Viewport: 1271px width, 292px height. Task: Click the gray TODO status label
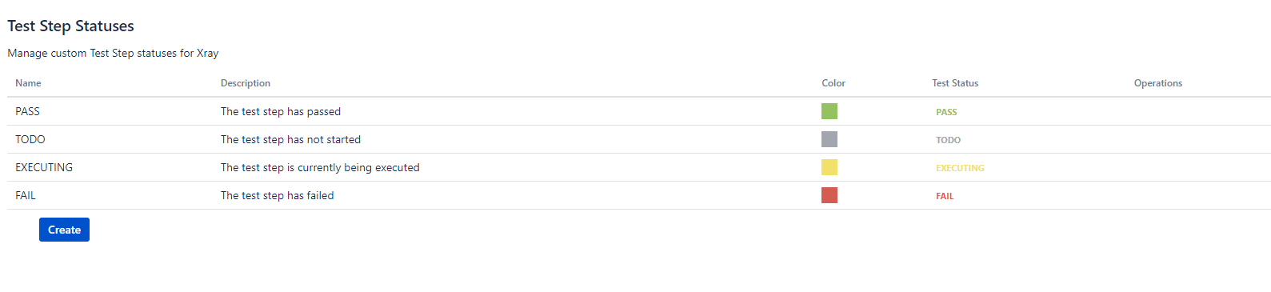948,140
